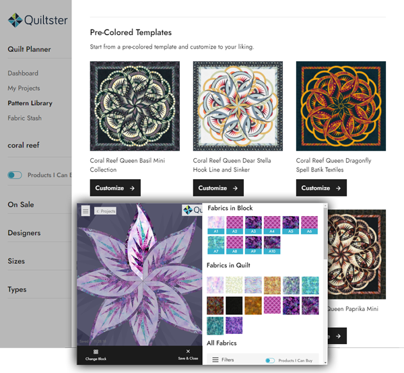Expand the Designers filter section
Viewport: 404px width, 373px height.
(24, 233)
